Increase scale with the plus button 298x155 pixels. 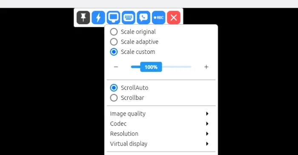click(x=206, y=67)
